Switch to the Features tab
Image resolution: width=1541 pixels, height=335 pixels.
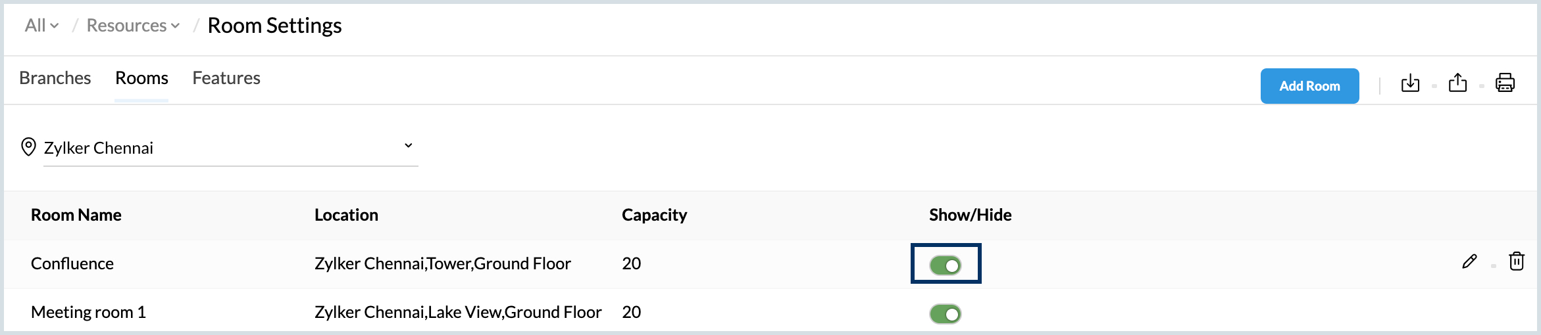click(x=226, y=78)
